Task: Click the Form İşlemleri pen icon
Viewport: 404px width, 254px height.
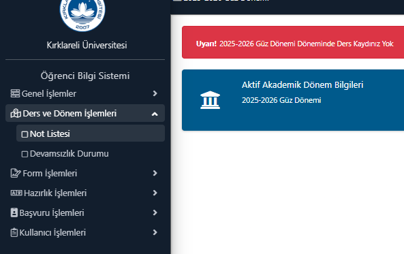Action: (16, 173)
